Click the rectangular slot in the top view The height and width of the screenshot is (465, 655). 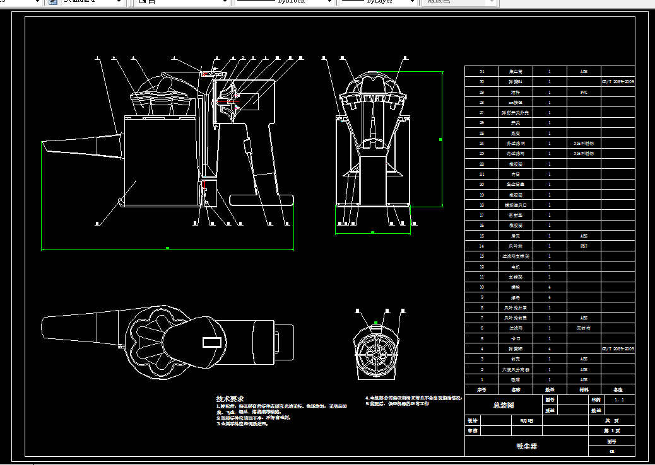click(211, 342)
